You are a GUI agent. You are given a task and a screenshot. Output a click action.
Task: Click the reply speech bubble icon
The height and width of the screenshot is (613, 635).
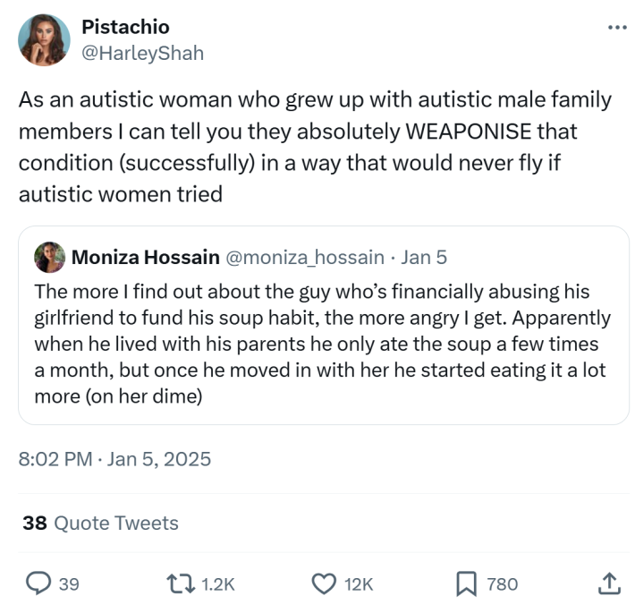pyautogui.click(x=37, y=583)
